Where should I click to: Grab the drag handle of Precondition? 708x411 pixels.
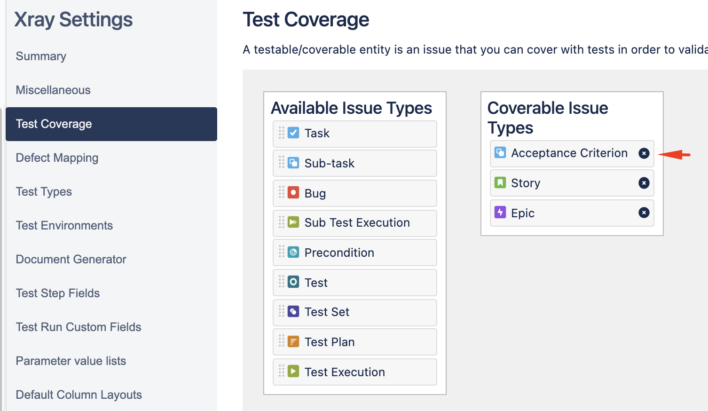pos(282,252)
